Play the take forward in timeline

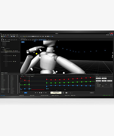pyautogui.click(x=42, y=93)
